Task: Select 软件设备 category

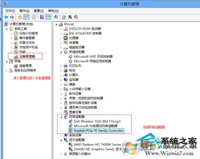Action: 75,93
